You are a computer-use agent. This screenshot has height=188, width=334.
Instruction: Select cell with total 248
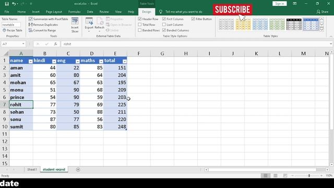coord(115,126)
